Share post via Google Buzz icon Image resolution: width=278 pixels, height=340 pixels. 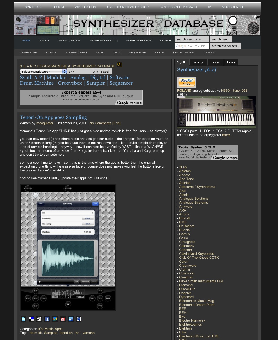tap(55, 319)
